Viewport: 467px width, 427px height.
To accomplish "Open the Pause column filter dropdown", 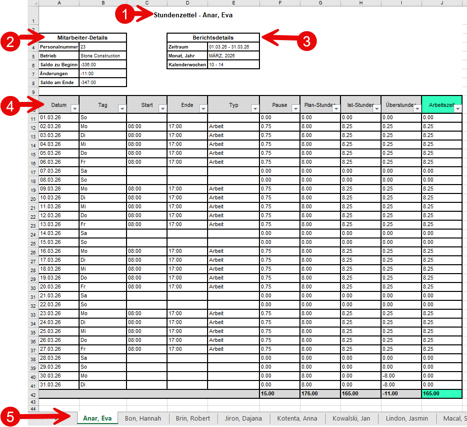I will point(296,108).
